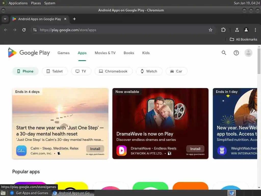
Task: Click the URL address bar
Action: click(x=123, y=30)
